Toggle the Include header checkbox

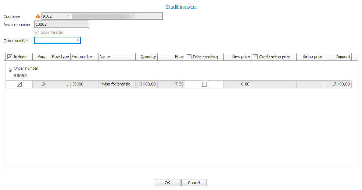click(x=10, y=57)
